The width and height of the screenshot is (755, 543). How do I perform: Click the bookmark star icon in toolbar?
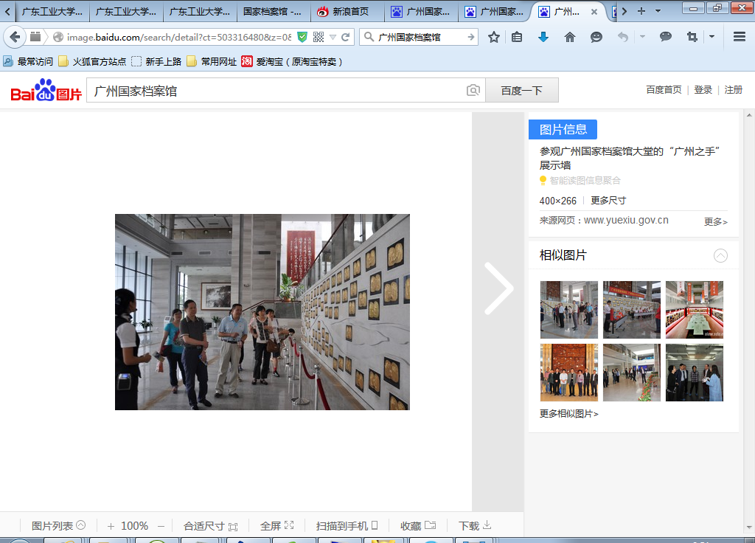tap(494, 37)
